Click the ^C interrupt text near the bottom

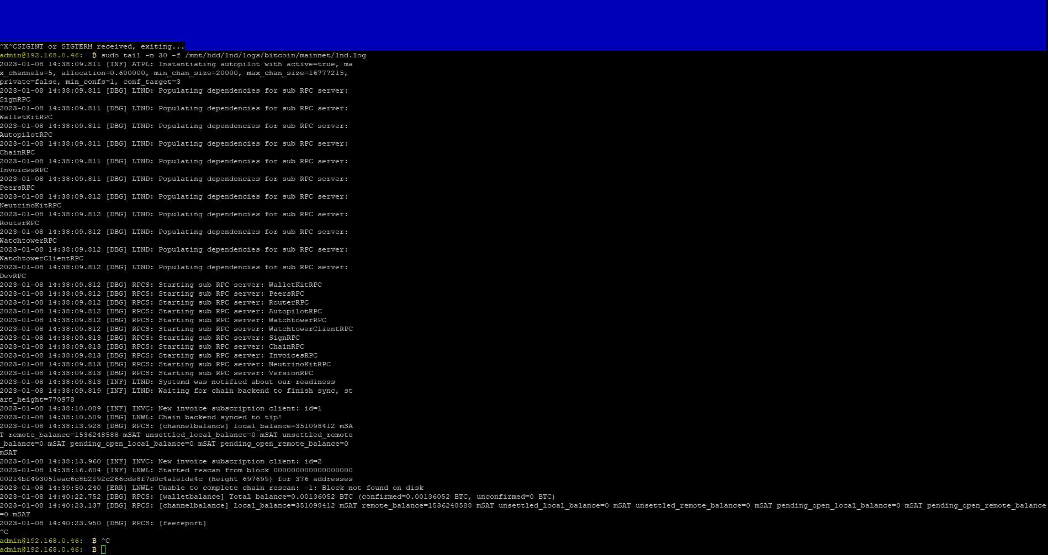(x=5, y=531)
